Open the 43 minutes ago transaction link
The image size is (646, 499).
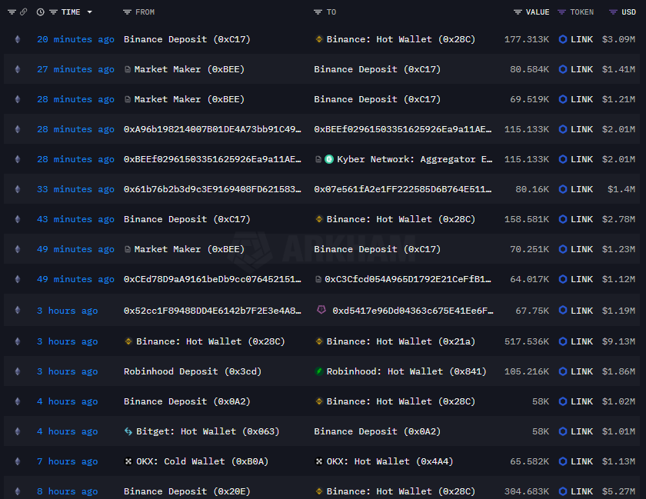pos(76,219)
